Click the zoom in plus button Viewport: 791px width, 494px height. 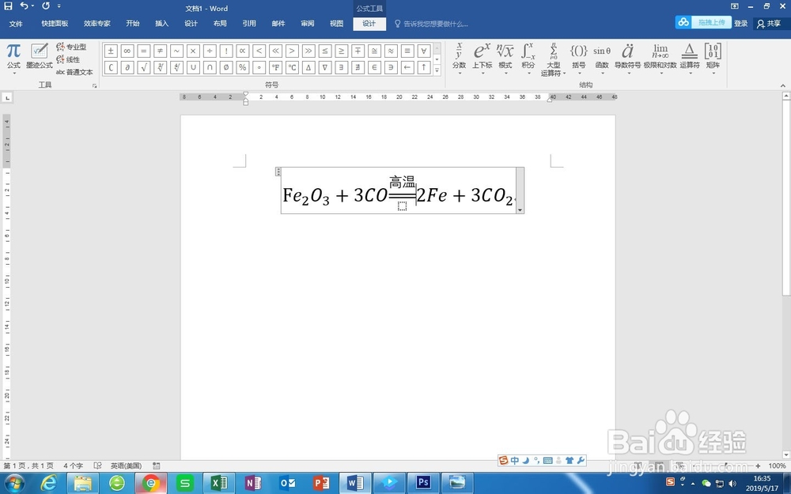[758, 466]
